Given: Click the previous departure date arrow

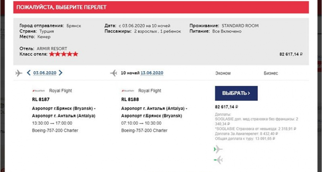Looking at the screenshot, I should [29, 73].
